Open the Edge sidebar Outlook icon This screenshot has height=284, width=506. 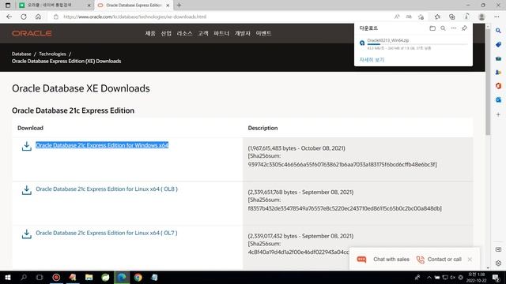pos(498,100)
